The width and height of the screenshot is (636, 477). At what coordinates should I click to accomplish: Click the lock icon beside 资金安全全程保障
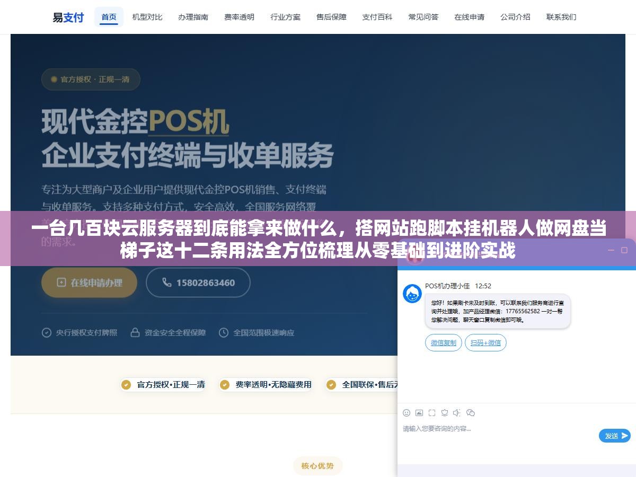point(135,333)
